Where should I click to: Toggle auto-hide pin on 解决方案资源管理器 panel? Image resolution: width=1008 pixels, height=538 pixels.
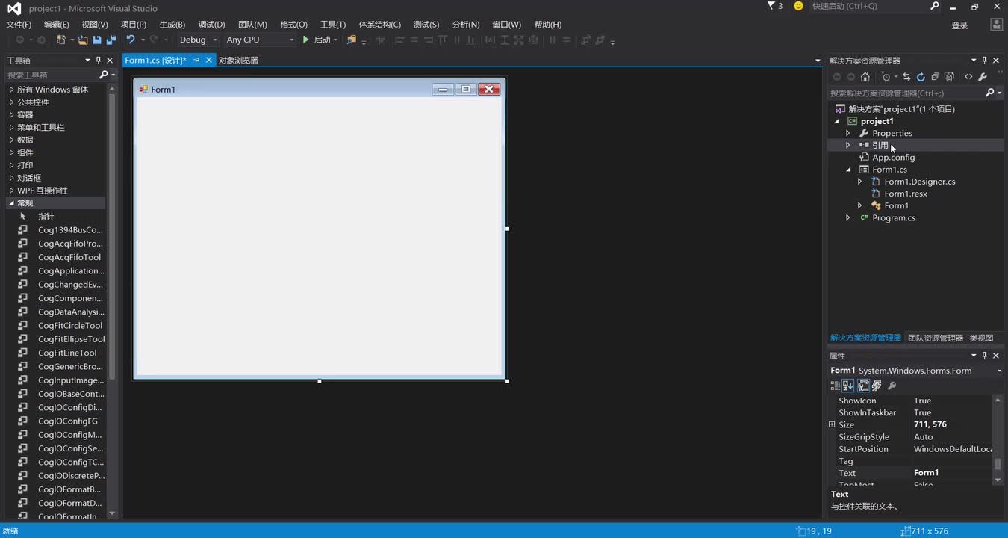click(x=984, y=60)
